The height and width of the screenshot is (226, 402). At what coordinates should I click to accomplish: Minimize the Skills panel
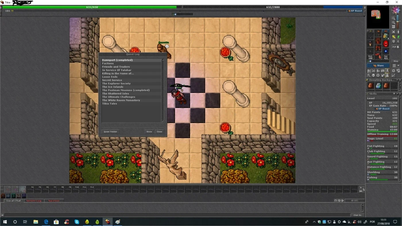point(398,94)
